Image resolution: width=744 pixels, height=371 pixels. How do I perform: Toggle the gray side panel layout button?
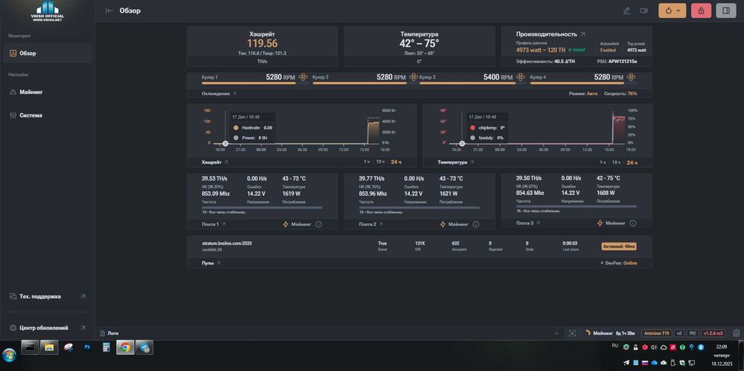pos(726,10)
